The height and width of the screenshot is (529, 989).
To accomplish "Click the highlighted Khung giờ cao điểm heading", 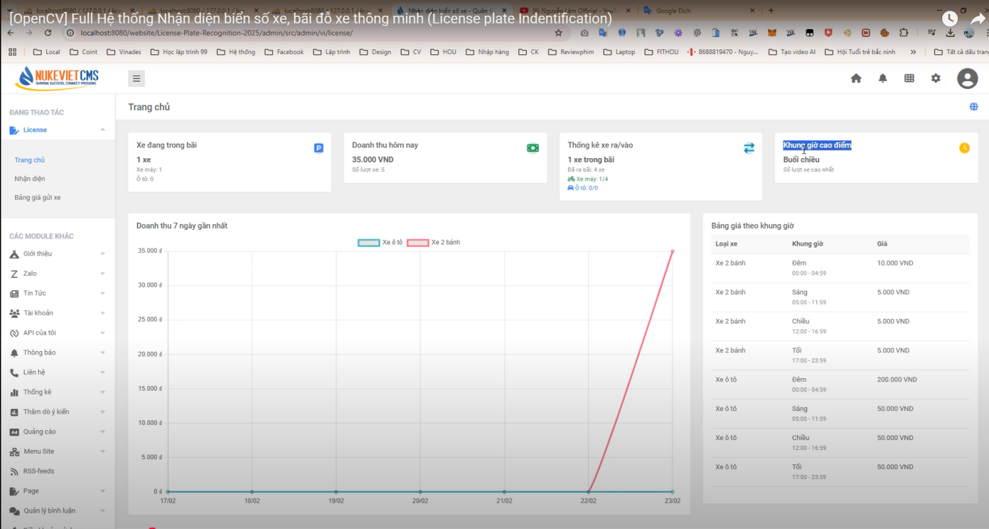I will (817, 145).
